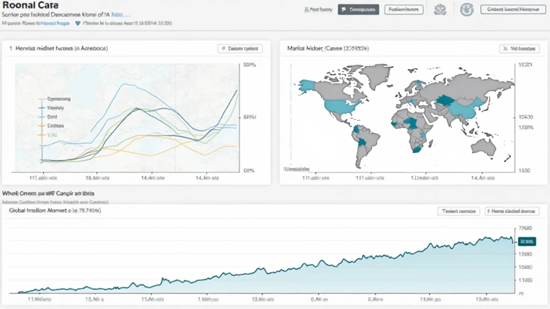Open the blue link at the end of the subtitle
The image size is (550, 309).
pos(116,16)
